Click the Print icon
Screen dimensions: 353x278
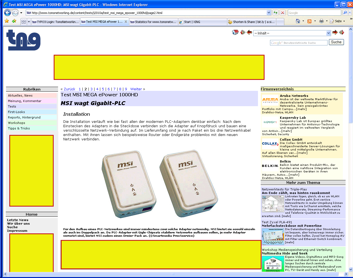pos(322,21)
